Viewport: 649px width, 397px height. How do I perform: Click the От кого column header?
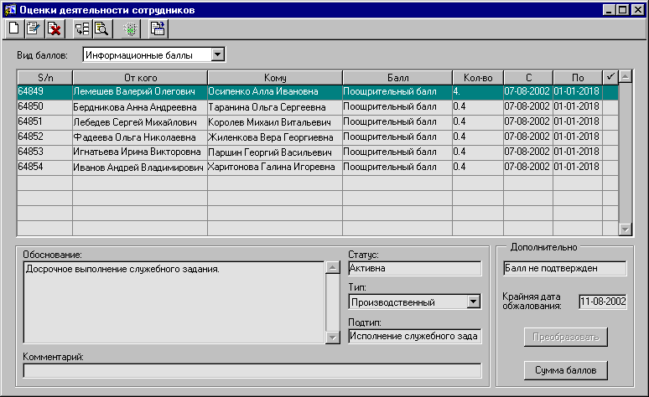pos(140,78)
